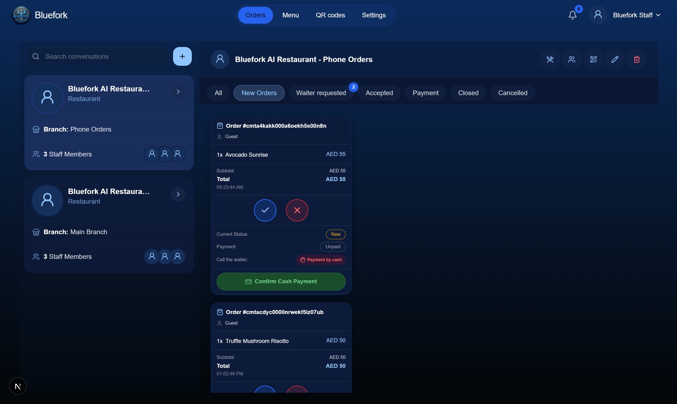This screenshot has height=404, width=677.
Task: Click the 01:02:46 PM timestamp
Action: pos(230,374)
